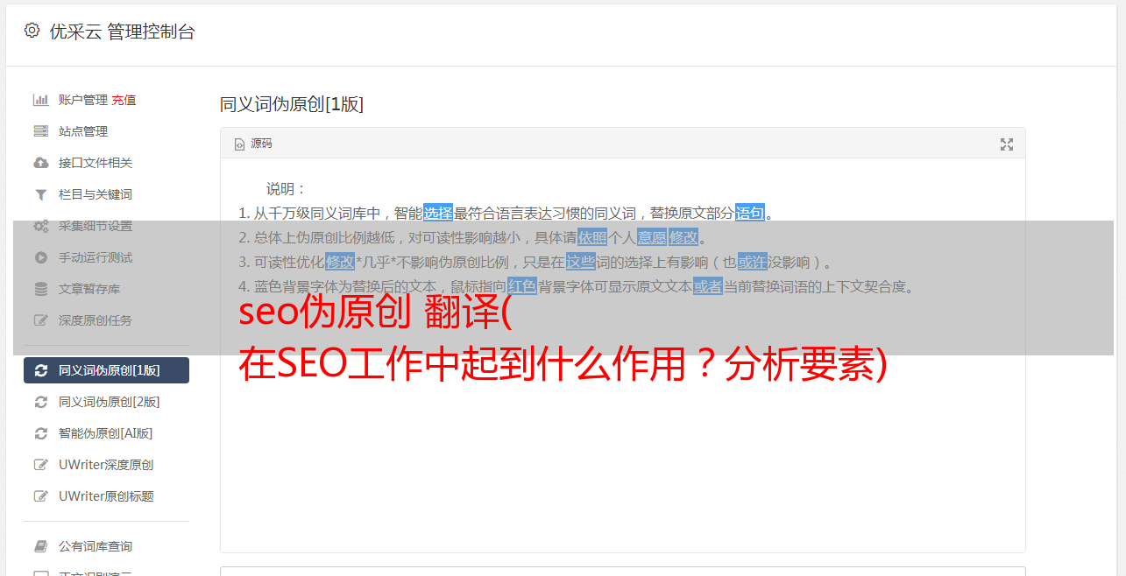Select 同义词伪原创[1版] in the sidebar
This screenshot has height=576, width=1126.
click(x=106, y=370)
